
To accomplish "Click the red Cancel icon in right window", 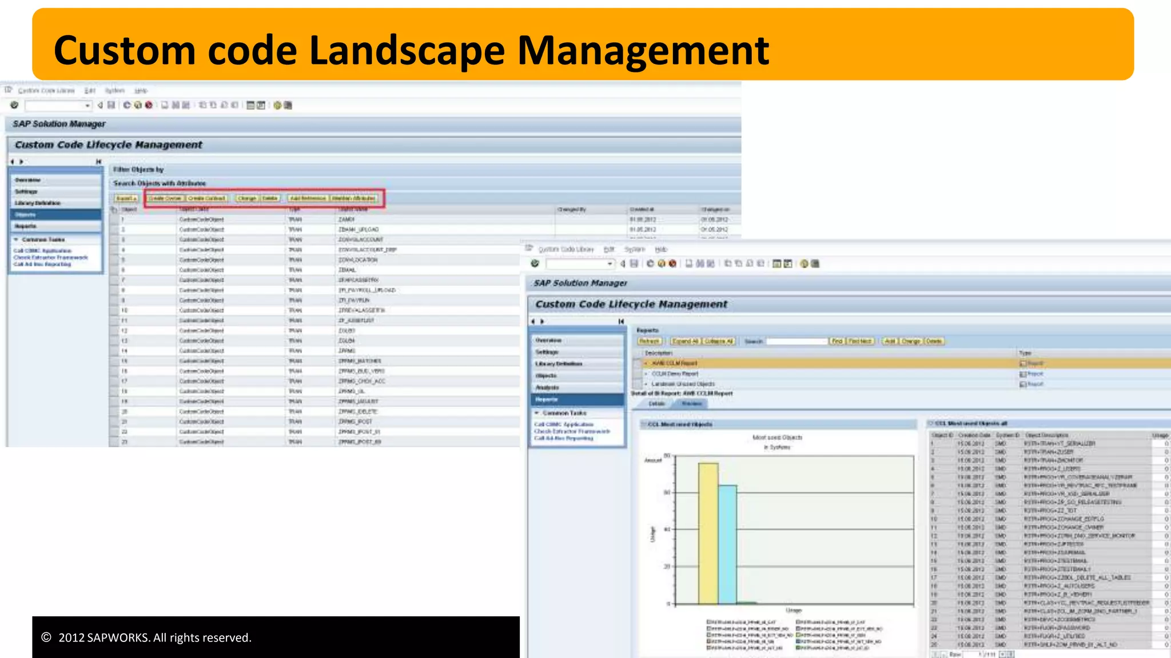I will pyautogui.click(x=672, y=263).
